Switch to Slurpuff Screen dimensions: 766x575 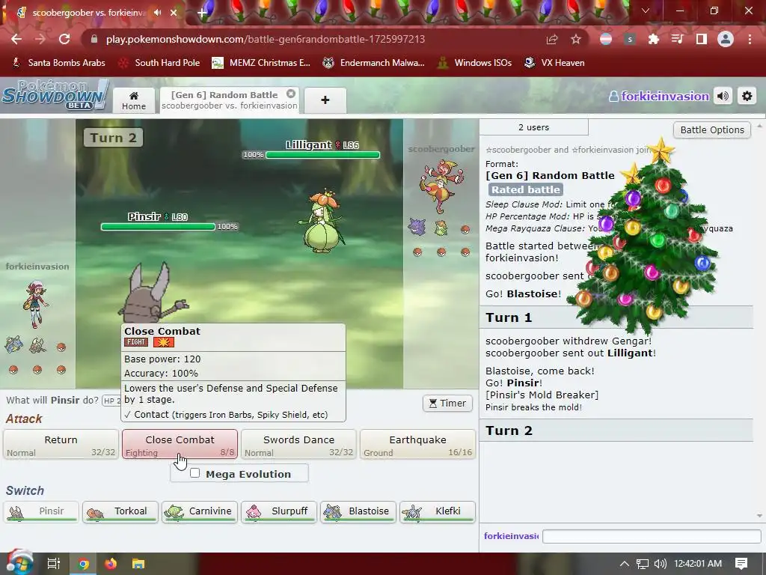(279, 512)
